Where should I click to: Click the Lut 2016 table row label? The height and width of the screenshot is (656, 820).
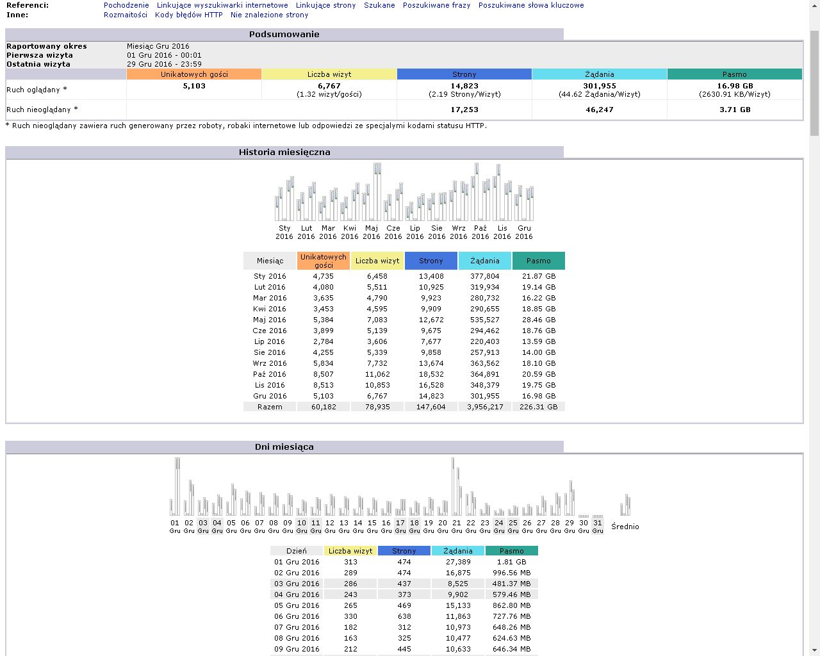point(270,287)
